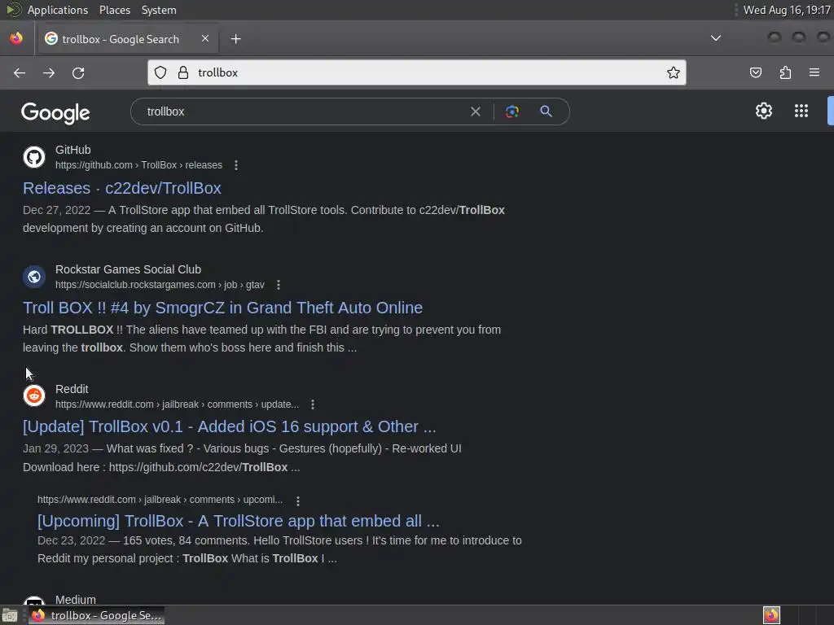Screen dimensions: 834x625
Task: Show site security lock information
Action: tap(183, 72)
